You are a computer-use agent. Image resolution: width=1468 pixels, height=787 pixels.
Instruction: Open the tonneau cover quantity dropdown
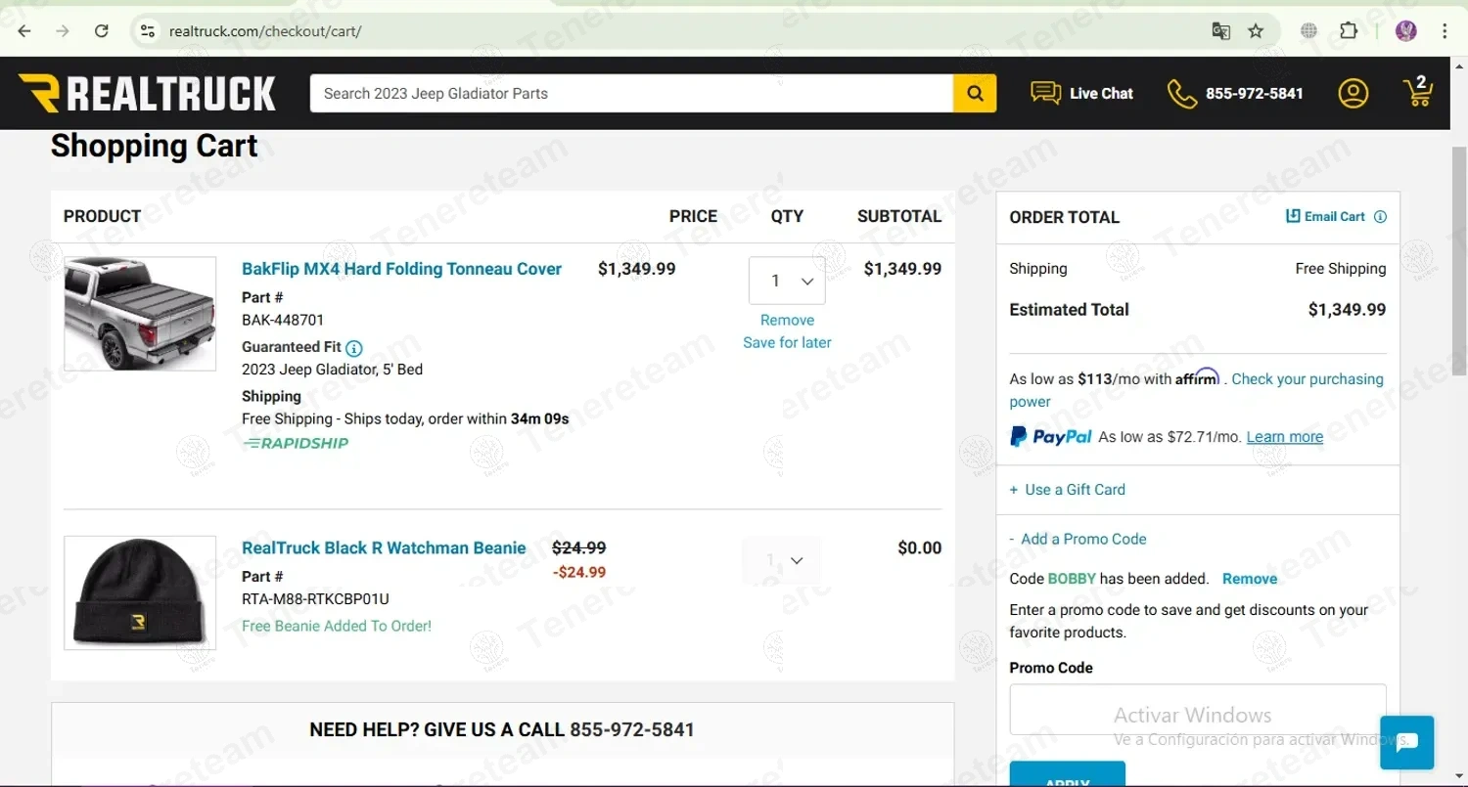click(787, 281)
